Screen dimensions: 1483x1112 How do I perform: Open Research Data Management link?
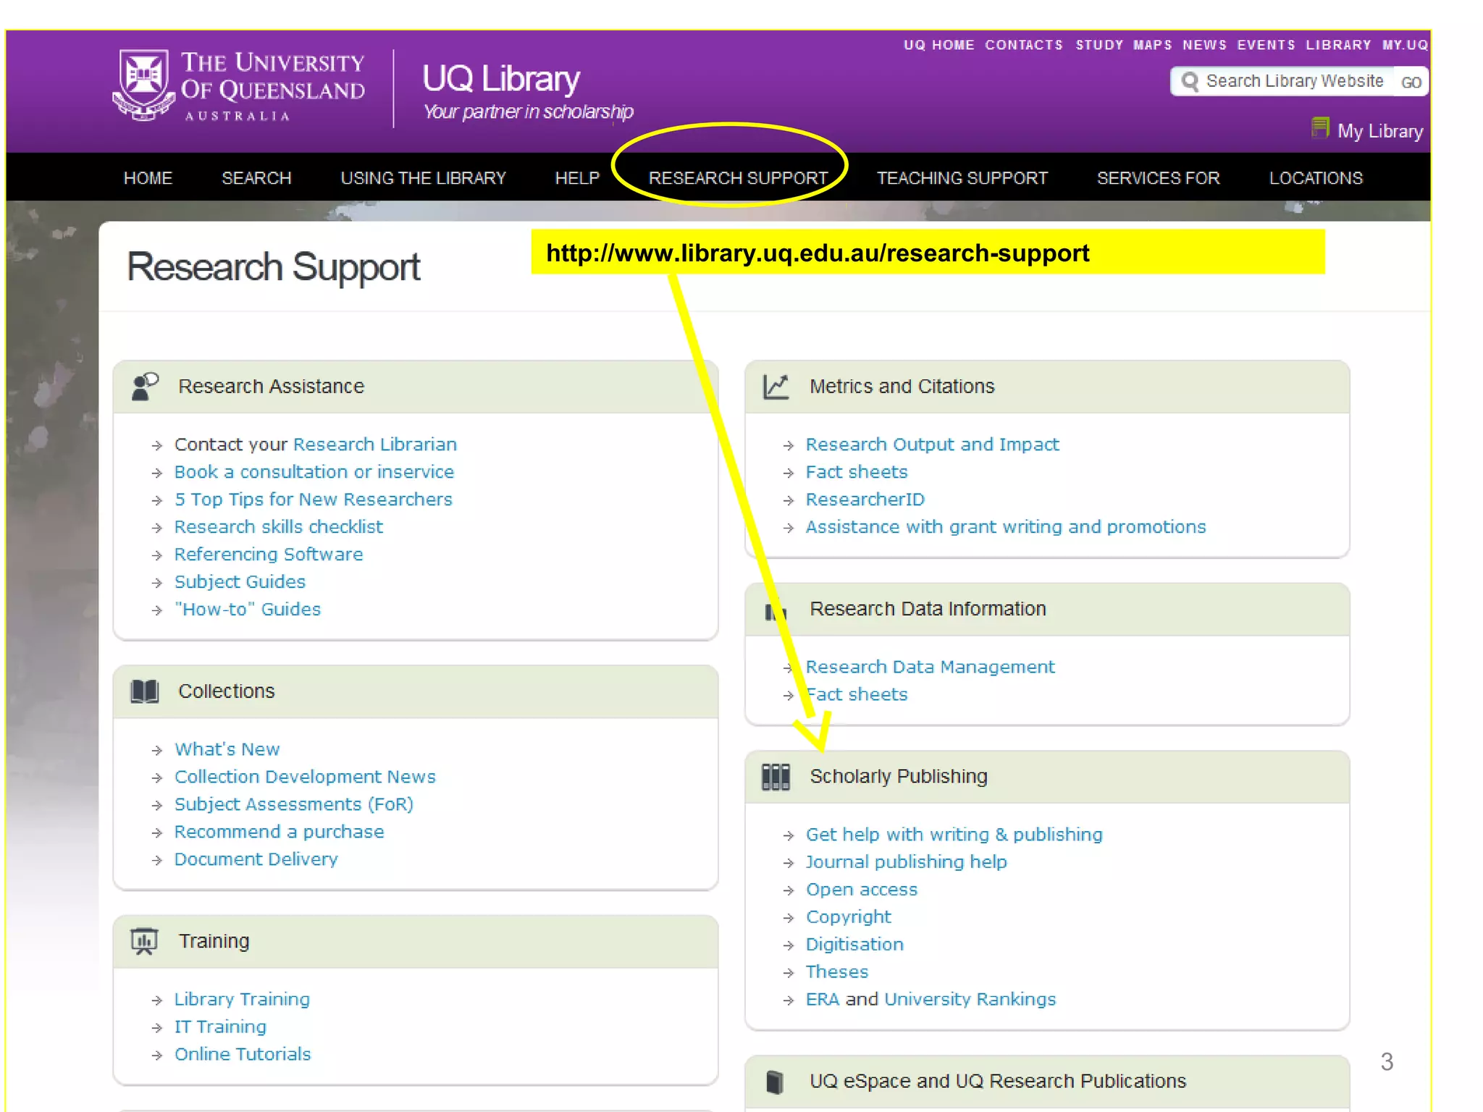coord(930,667)
